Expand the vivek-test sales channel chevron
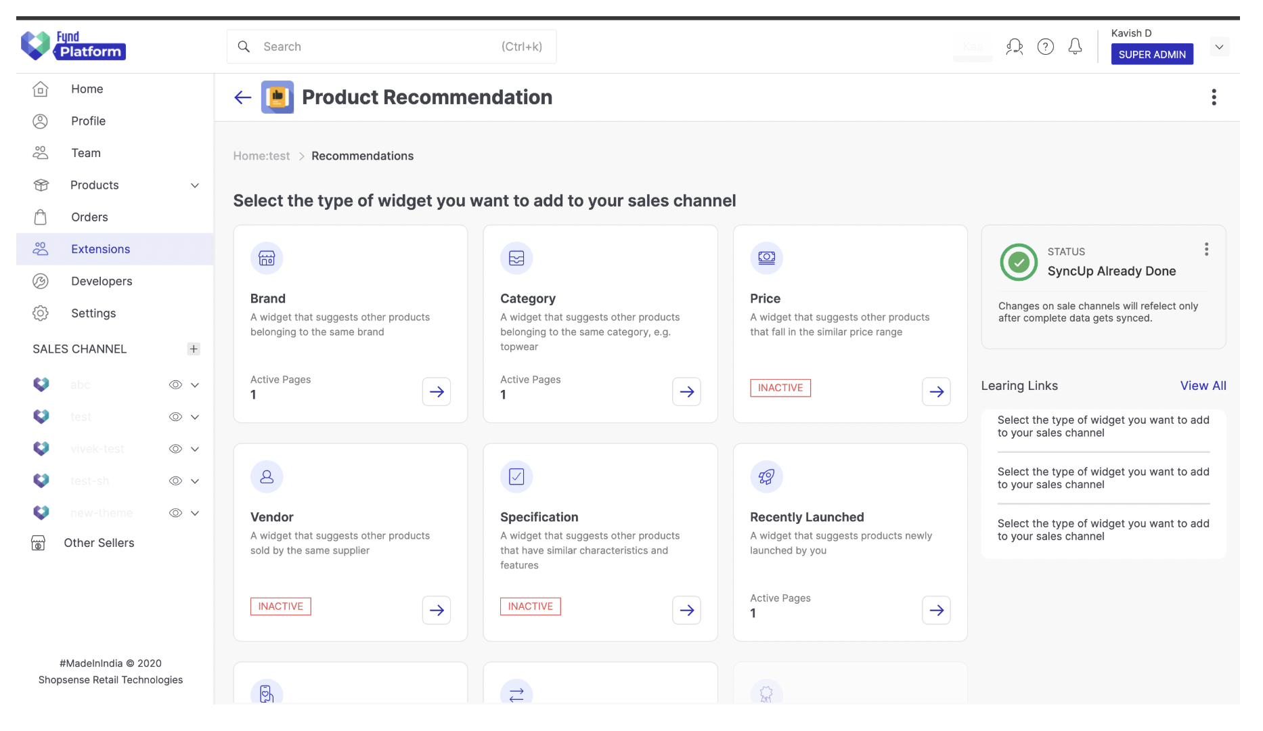This screenshot has width=1263, height=731. (x=195, y=449)
